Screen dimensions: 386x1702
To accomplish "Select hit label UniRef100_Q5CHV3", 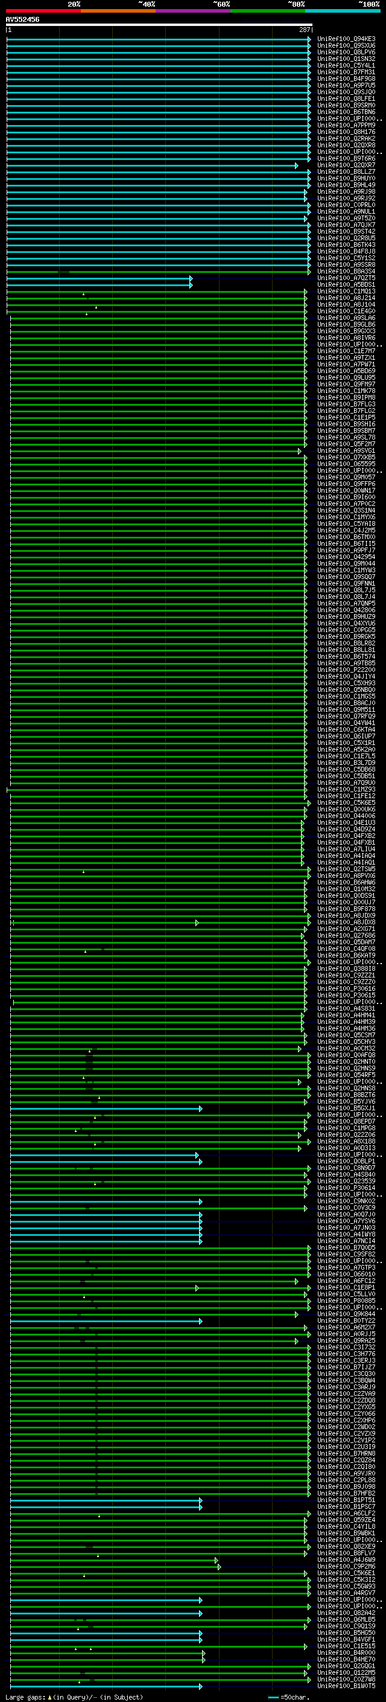I will (x=346, y=1042).
